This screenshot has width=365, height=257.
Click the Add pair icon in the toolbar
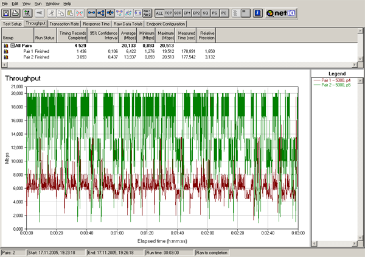pos(91,13)
